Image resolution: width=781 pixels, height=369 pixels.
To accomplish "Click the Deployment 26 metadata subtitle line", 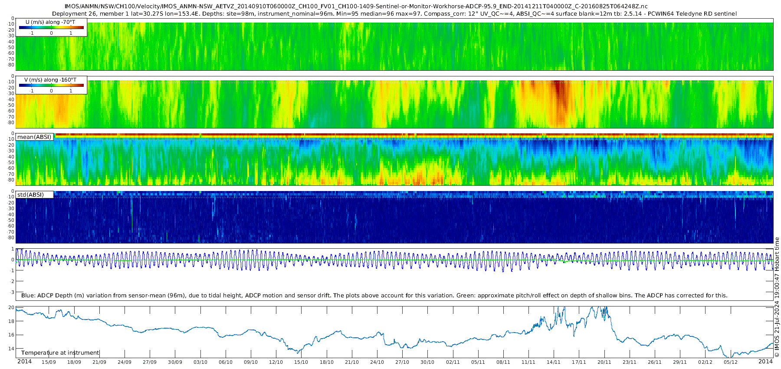I will 394,13.
